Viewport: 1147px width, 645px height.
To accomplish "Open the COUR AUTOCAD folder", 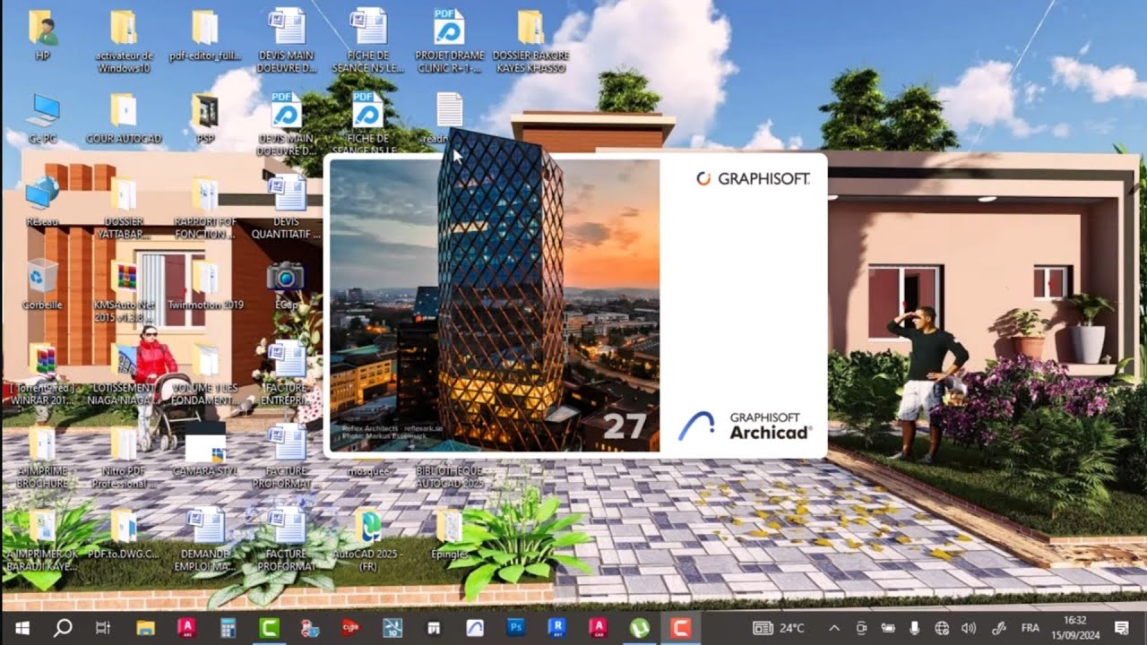I will pos(124,110).
